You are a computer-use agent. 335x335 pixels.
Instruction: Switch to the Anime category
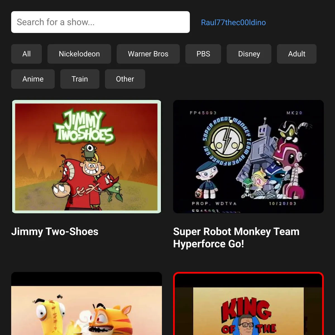[33, 79]
